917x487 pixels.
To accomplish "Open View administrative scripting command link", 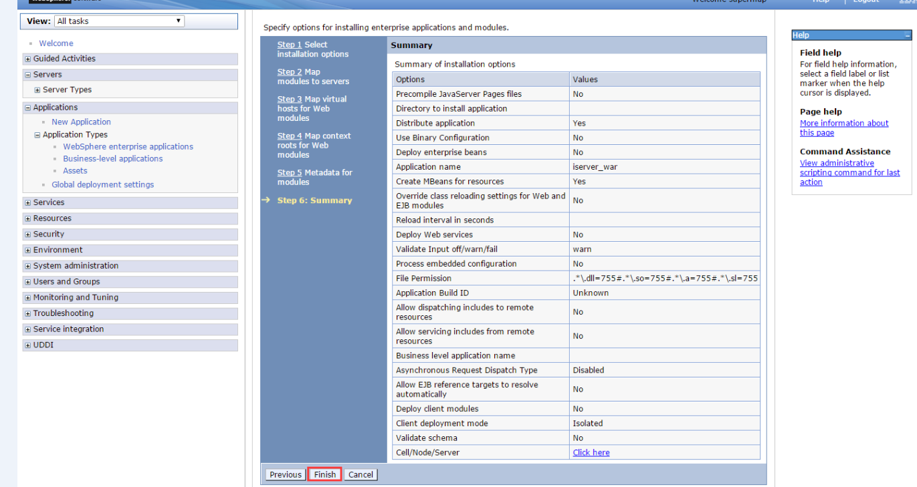I will click(849, 172).
